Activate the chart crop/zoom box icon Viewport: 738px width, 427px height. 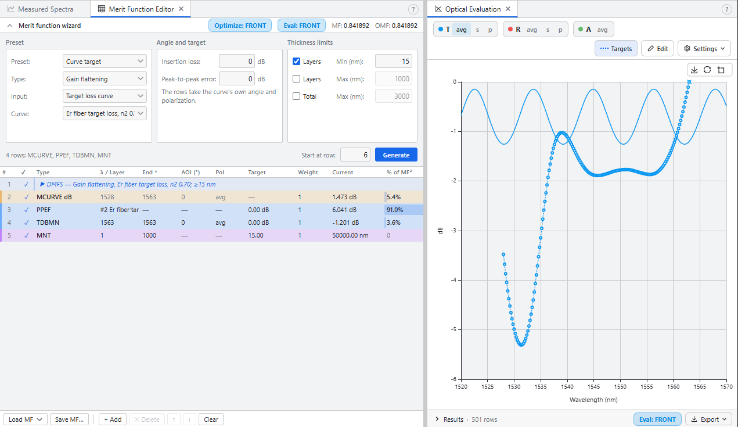pyautogui.click(x=721, y=70)
